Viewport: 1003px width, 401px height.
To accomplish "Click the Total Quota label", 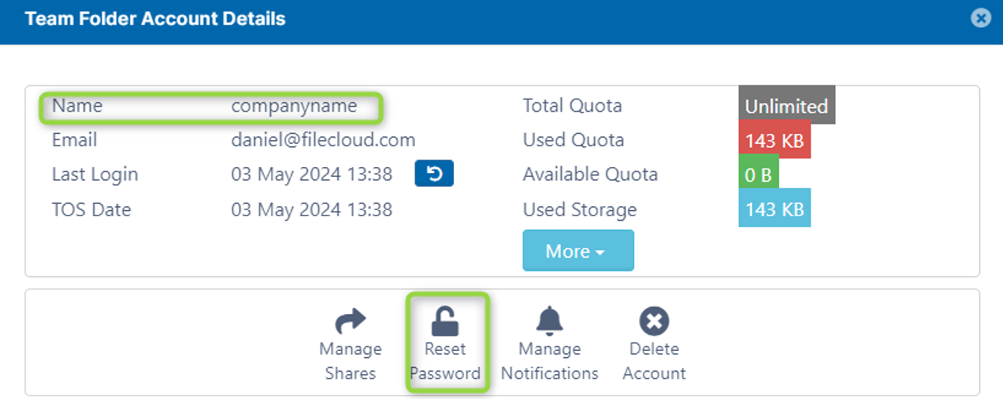I will [x=572, y=106].
